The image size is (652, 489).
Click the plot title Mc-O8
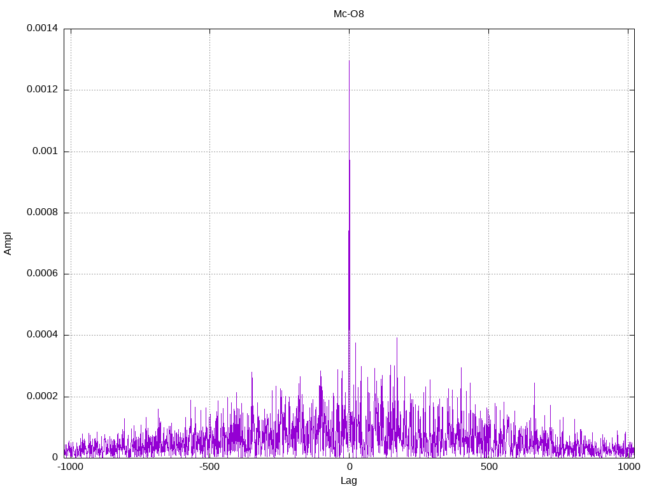349,13
